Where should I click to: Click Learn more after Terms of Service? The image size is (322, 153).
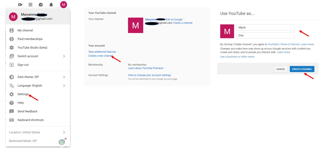point(307,44)
